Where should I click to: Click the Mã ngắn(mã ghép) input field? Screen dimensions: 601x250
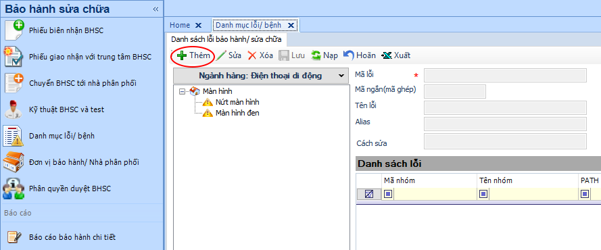[454, 91]
